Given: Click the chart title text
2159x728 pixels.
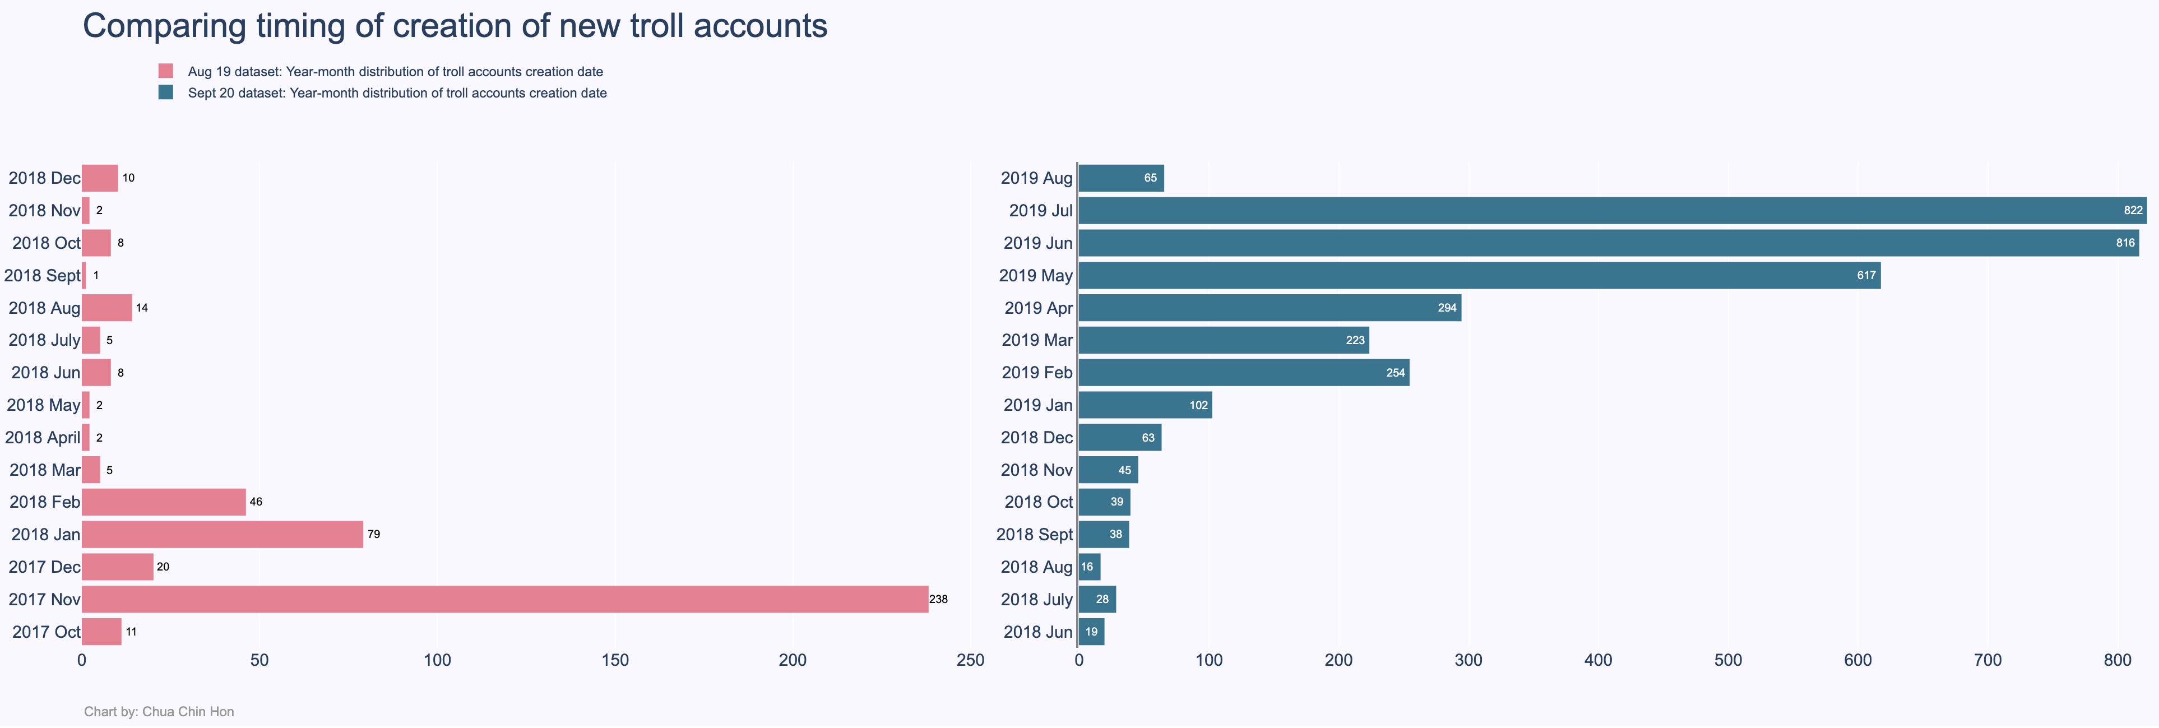Looking at the screenshot, I should [455, 26].
